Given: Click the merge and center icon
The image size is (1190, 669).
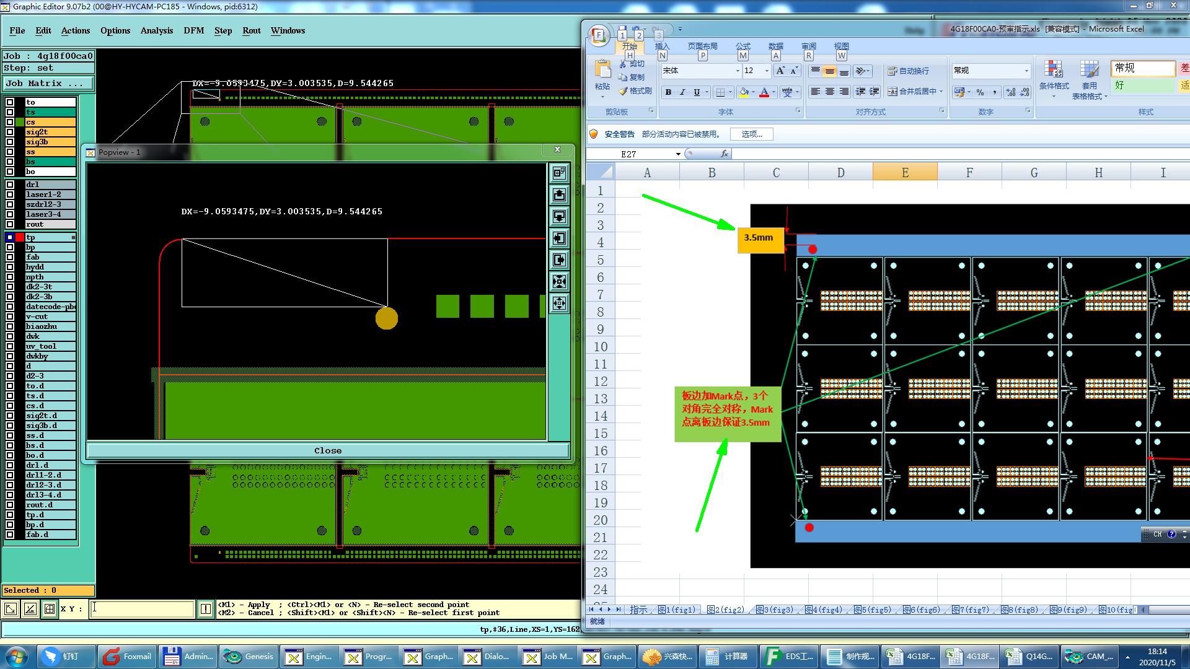Looking at the screenshot, I should click(892, 92).
